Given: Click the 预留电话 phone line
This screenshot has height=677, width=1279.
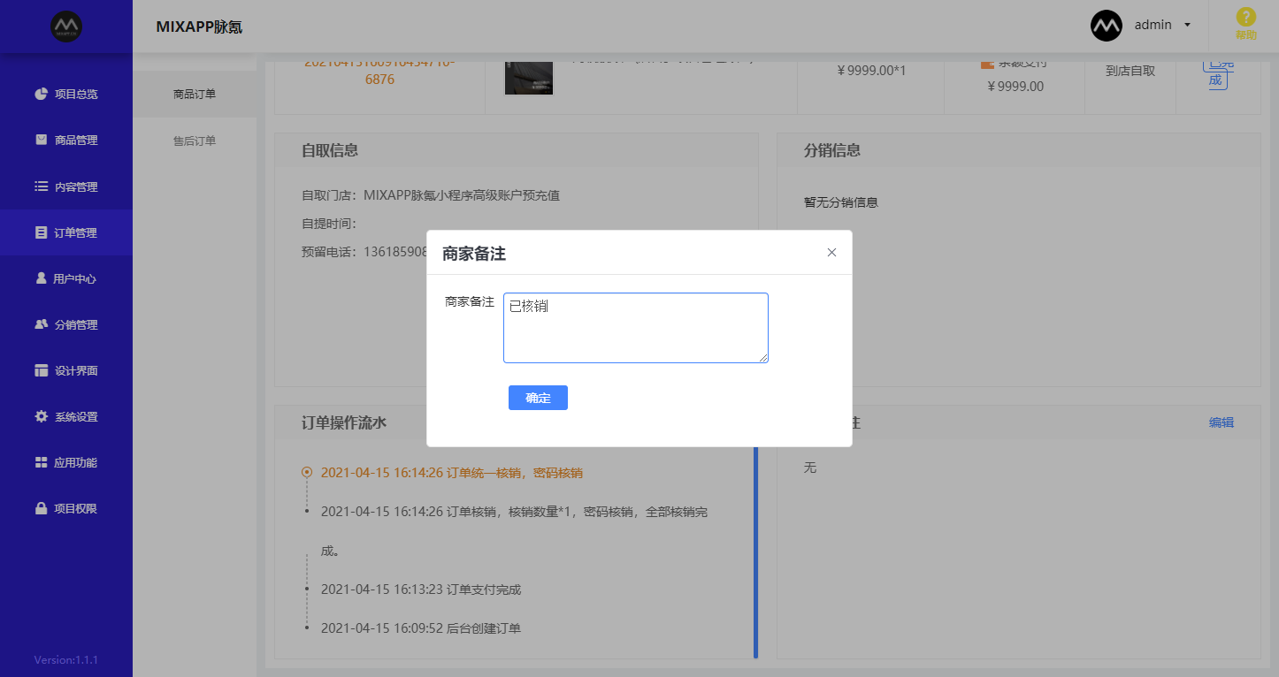Looking at the screenshot, I should click(364, 252).
